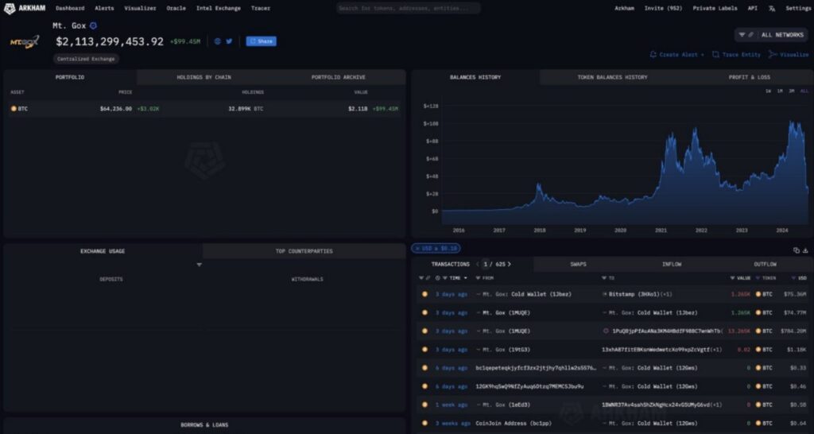Screen dimensions: 814x434
Task: Open Intel Exchange in top navigation
Action: click(x=219, y=8)
